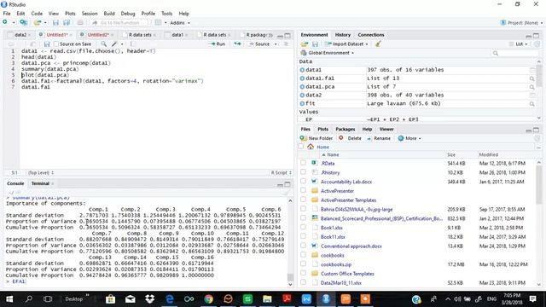Inspect the fit object with the magnifier icon

(x=532, y=104)
